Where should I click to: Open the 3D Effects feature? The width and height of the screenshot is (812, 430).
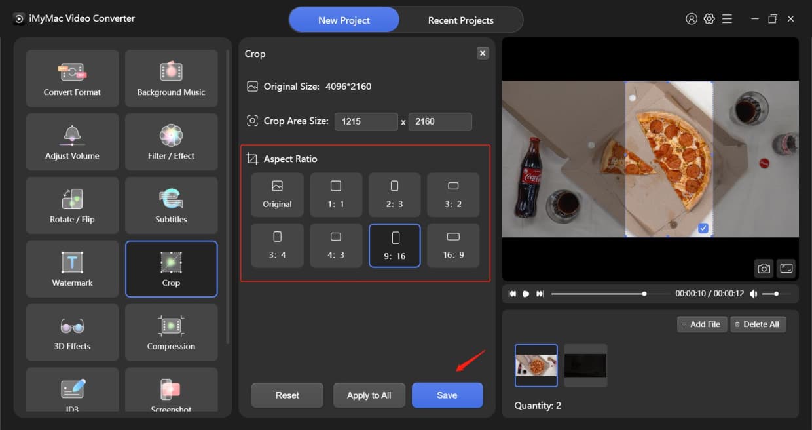point(72,332)
